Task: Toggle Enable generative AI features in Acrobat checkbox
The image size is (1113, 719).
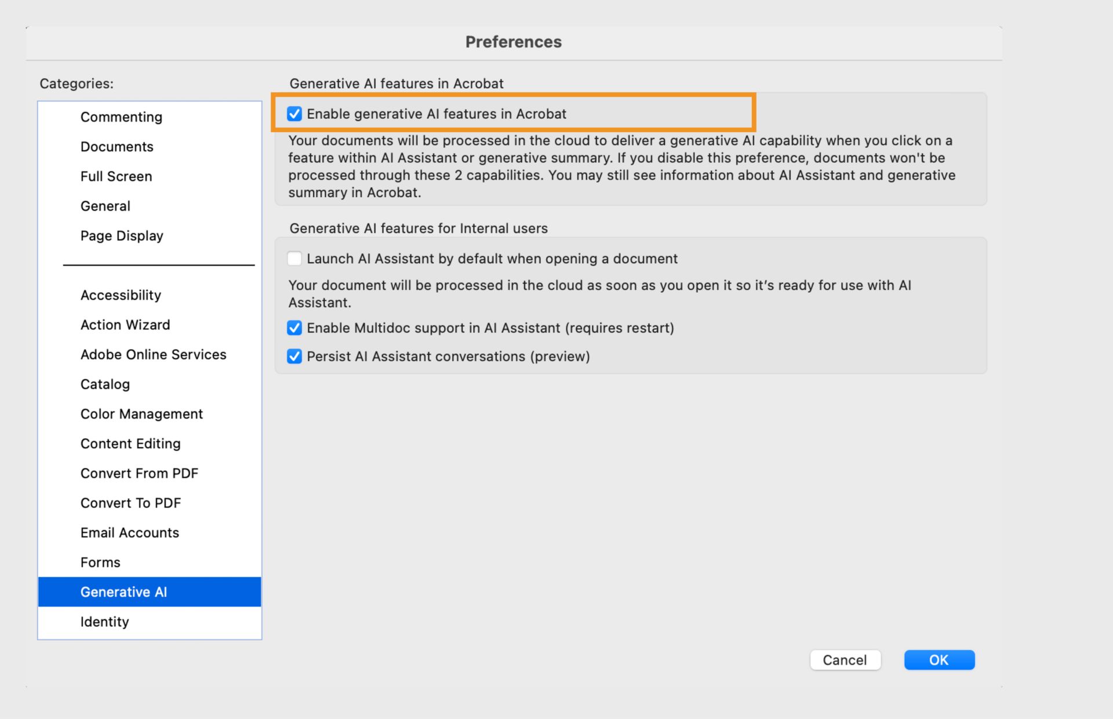Action: point(294,114)
